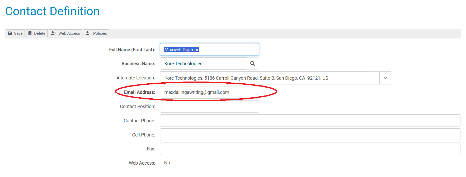Click the Web Access field label
This screenshot has width=466, height=177.
142,163
